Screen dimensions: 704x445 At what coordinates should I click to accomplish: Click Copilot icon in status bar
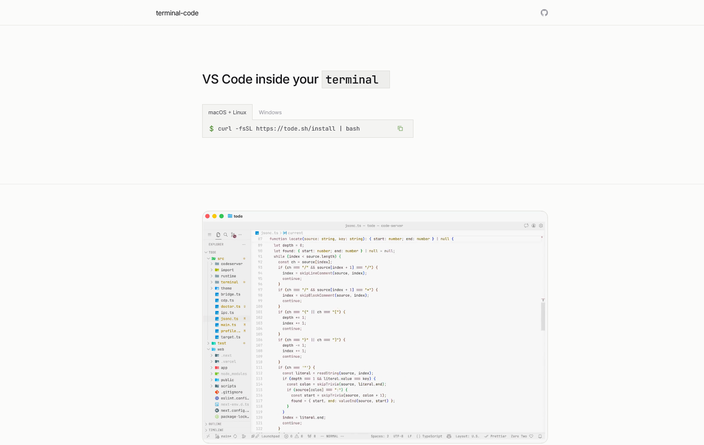pyautogui.click(x=449, y=436)
